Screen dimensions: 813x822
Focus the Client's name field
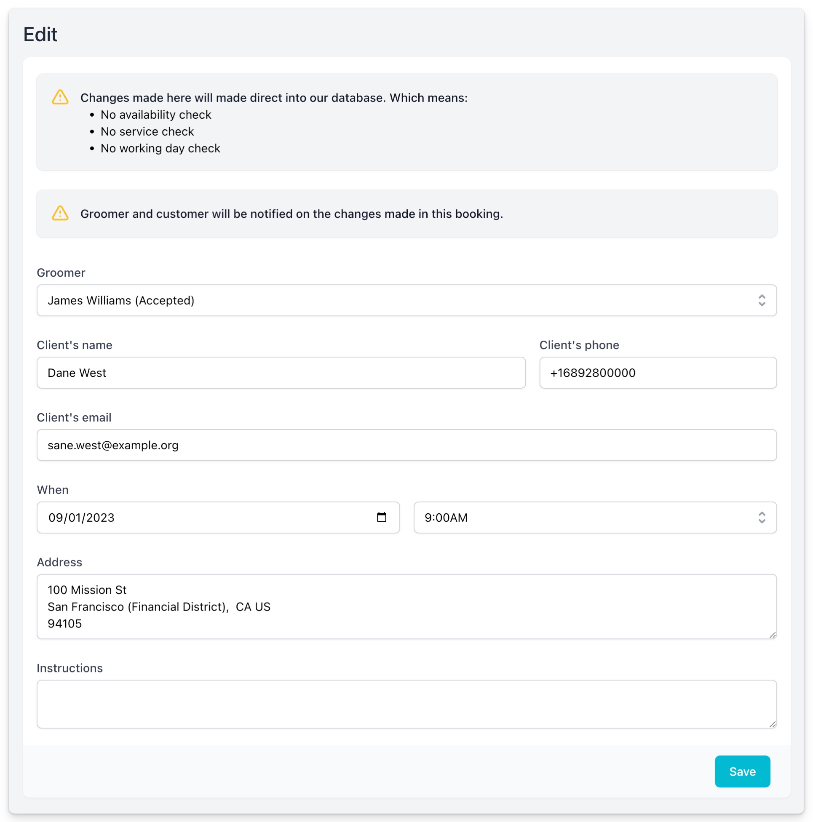pyautogui.click(x=281, y=373)
